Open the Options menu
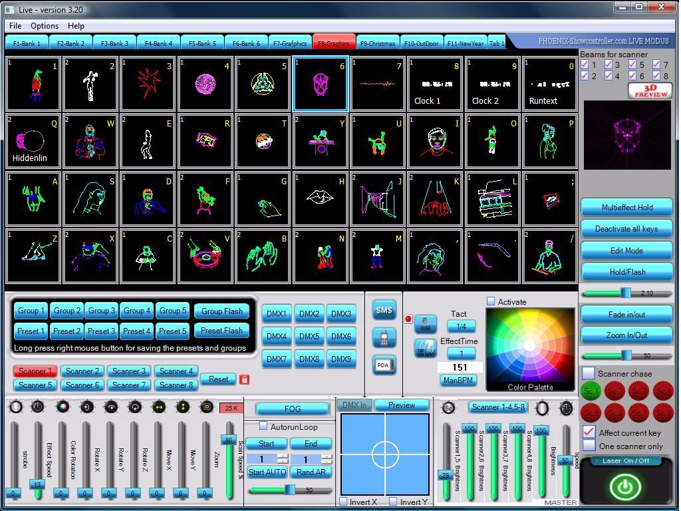This screenshot has height=511, width=681. (x=45, y=26)
